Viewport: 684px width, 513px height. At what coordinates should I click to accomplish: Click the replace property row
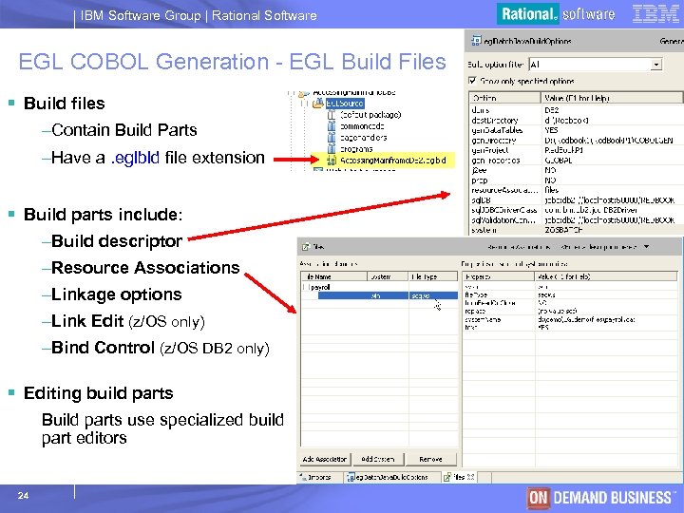(x=570, y=311)
